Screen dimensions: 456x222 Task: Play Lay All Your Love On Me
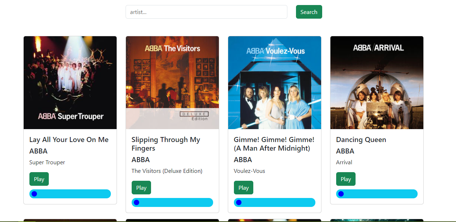pyautogui.click(x=39, y=179)
